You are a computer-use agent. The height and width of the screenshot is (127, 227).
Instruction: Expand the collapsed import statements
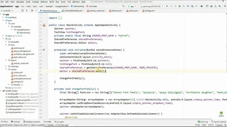click(60, 18)
